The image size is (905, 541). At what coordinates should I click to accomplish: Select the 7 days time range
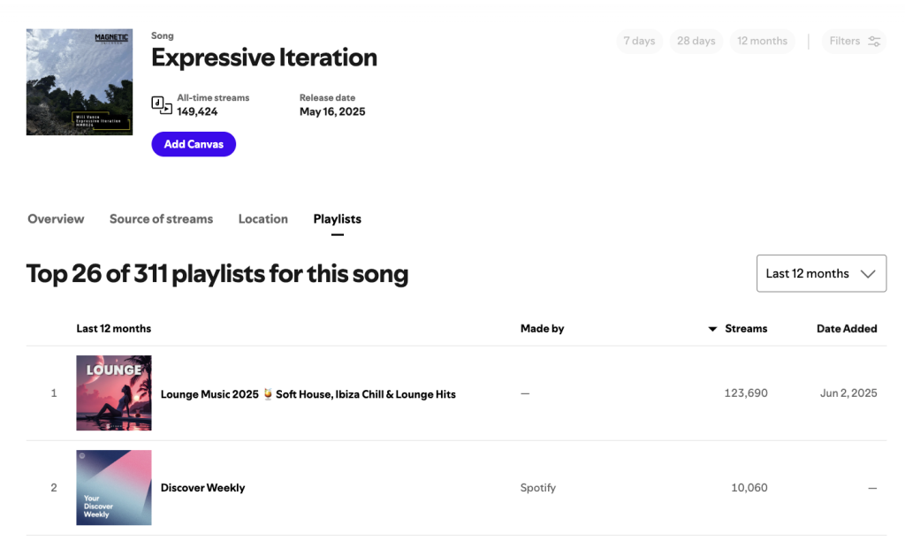click(639, 42)
